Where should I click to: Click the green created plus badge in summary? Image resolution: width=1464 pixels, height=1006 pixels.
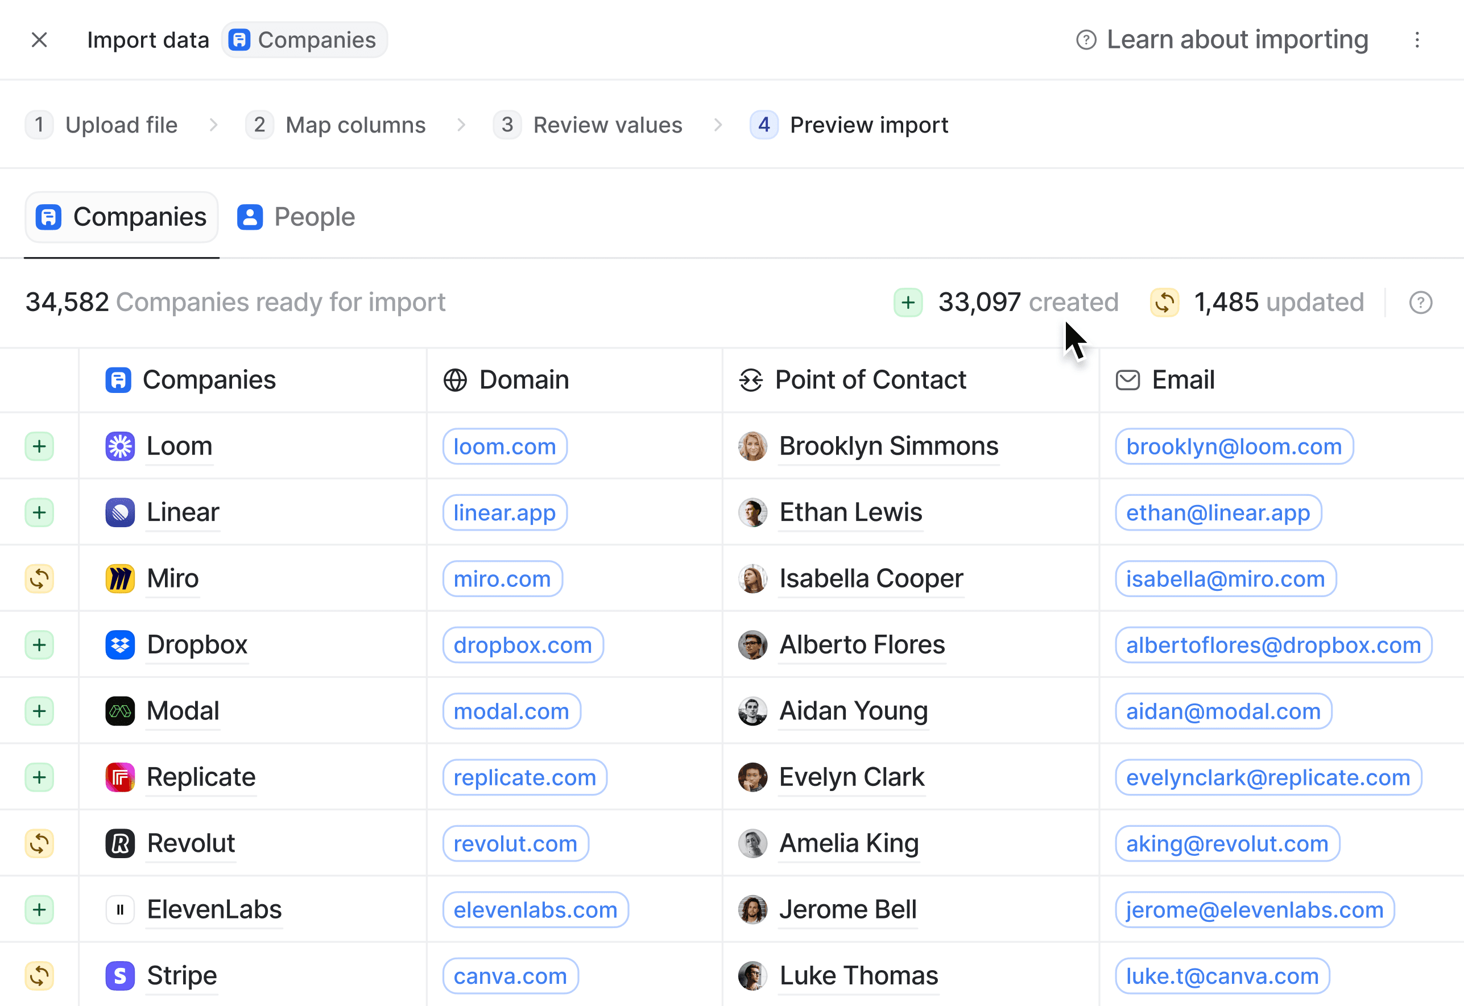coord(908,303)
